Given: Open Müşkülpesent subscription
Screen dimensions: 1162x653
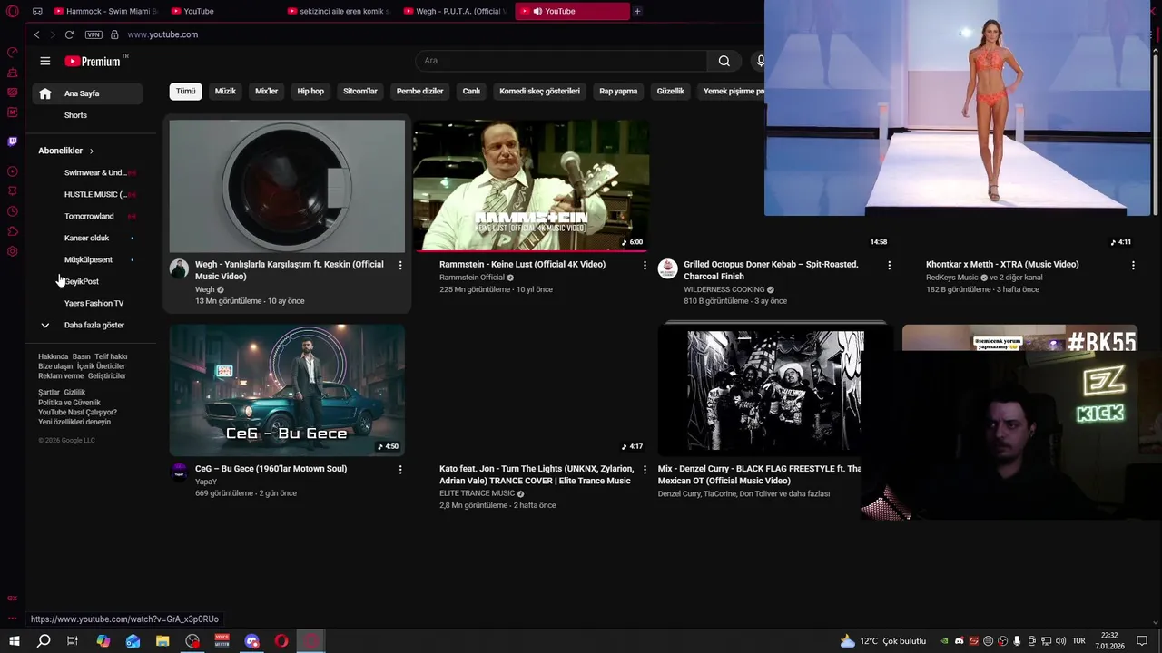Looking at the screenshot, I should coord(87,259).
